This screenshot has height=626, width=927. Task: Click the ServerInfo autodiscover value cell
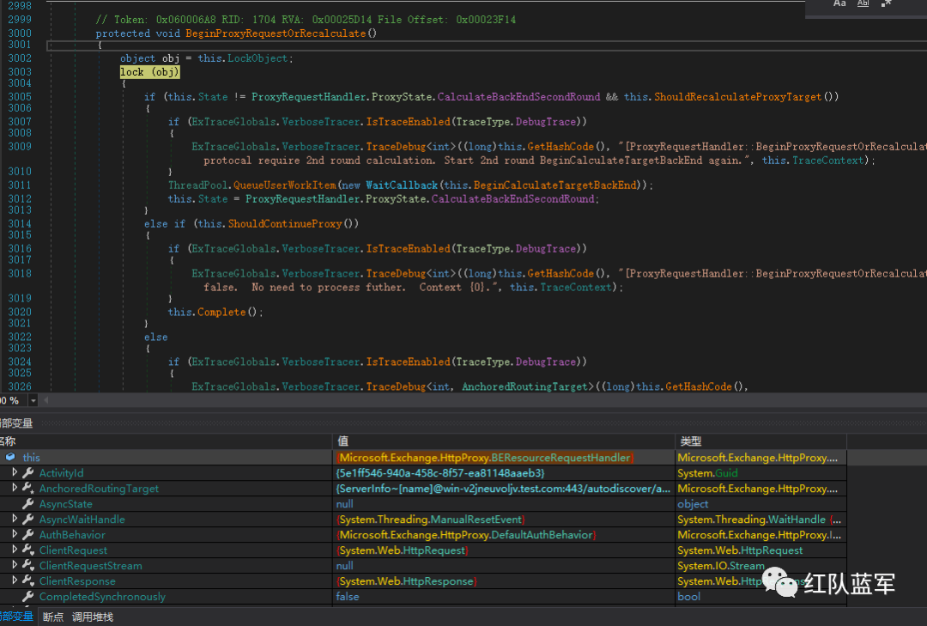(502, 488)
